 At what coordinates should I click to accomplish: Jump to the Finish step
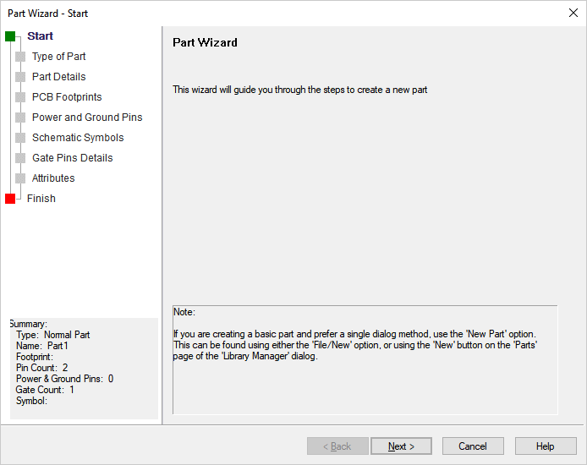[x=41, y=199]
